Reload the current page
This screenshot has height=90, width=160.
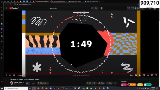click(x=10, y=4)
